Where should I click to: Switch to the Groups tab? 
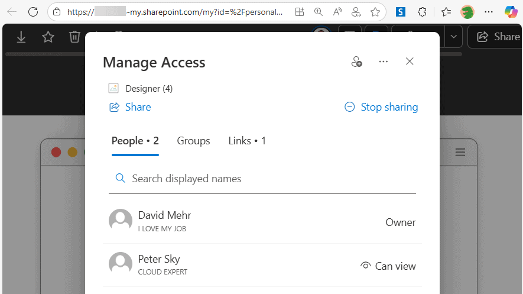[193, 141]
